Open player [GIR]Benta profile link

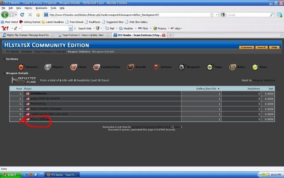click(x=39, y=94)
